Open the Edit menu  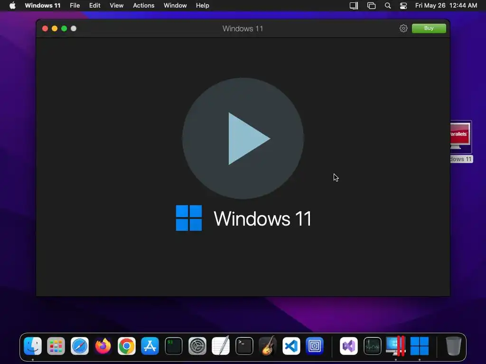[94, 6]
